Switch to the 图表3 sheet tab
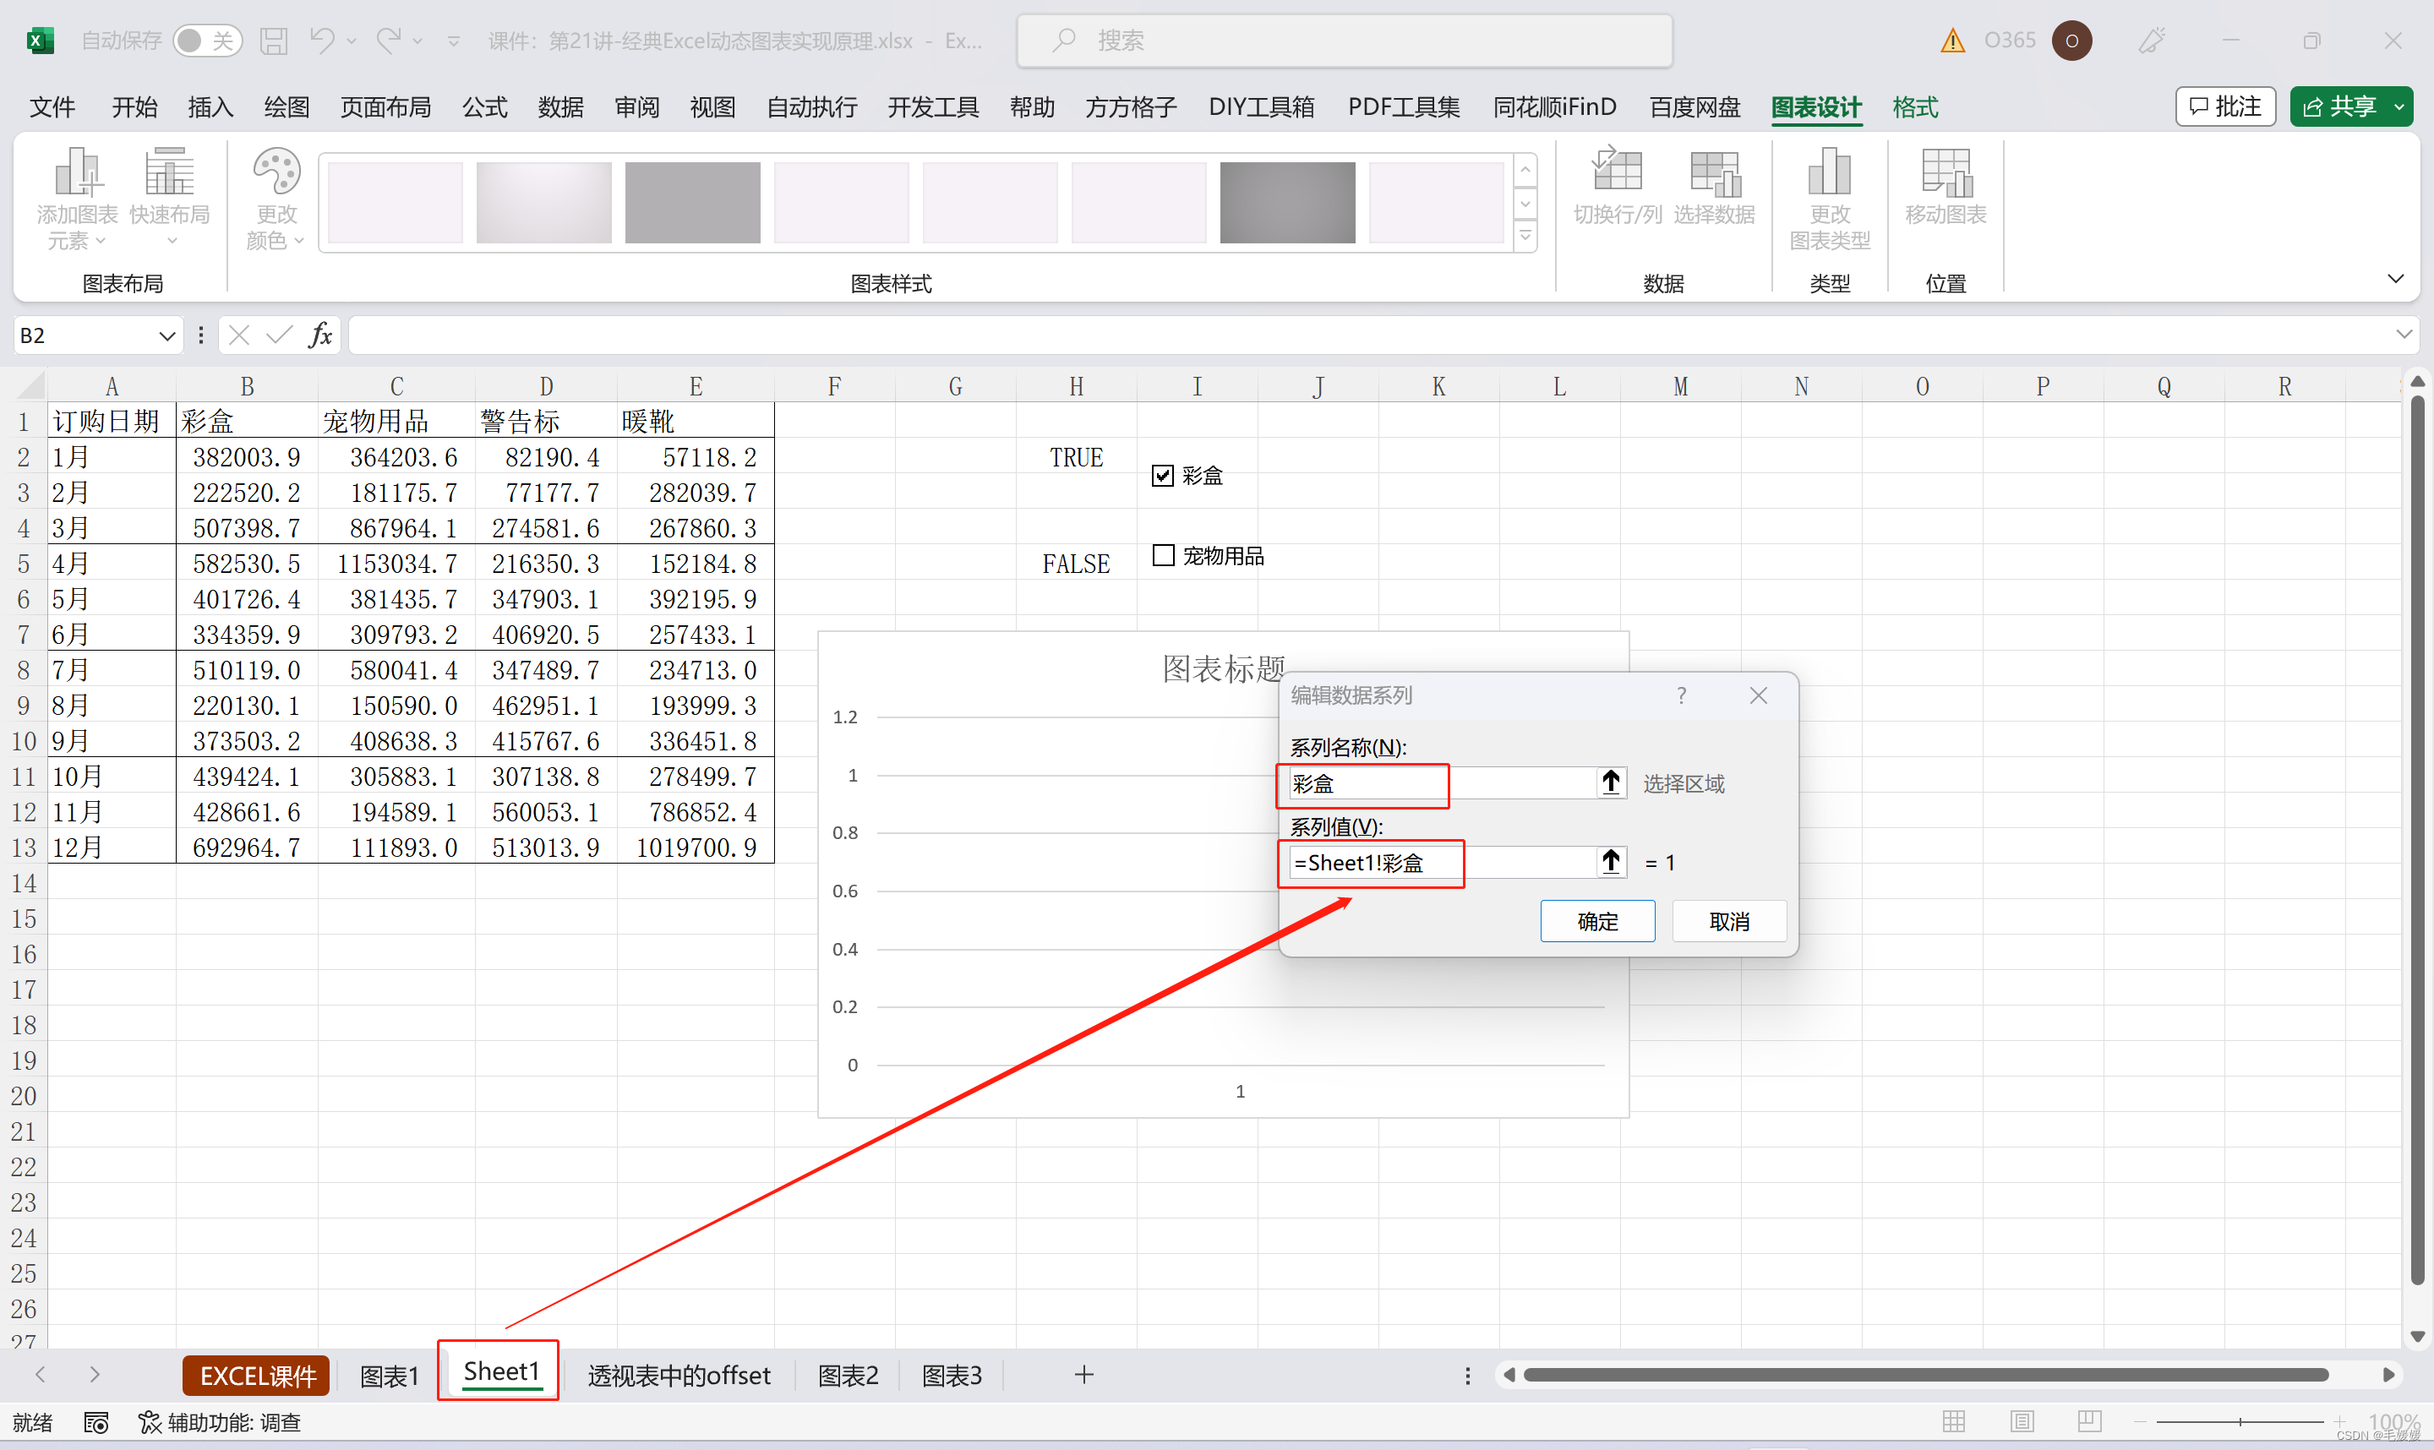 [x=952, y=1376]
